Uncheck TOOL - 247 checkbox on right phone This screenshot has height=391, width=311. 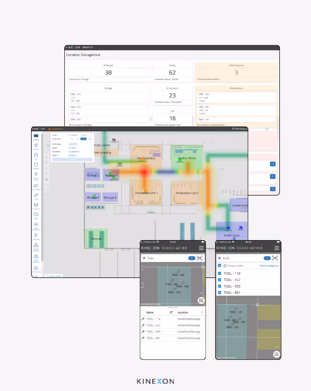pos(219,280)
